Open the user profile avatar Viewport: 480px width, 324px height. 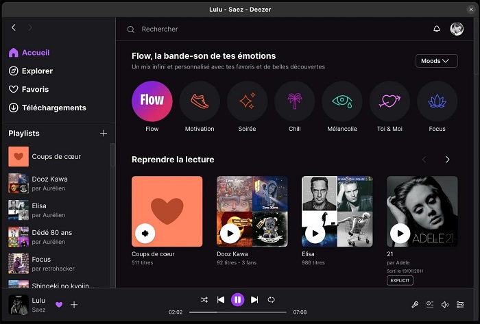point(457,29)
